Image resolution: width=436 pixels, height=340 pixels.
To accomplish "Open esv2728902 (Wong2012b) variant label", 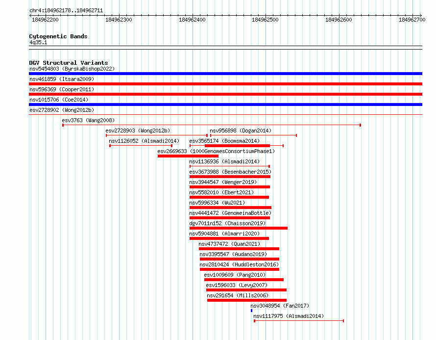I will (x=62, y=110).
